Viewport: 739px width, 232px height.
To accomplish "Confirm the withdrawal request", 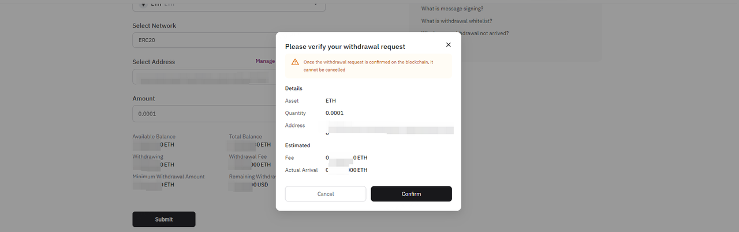I will tap(411, 194).
